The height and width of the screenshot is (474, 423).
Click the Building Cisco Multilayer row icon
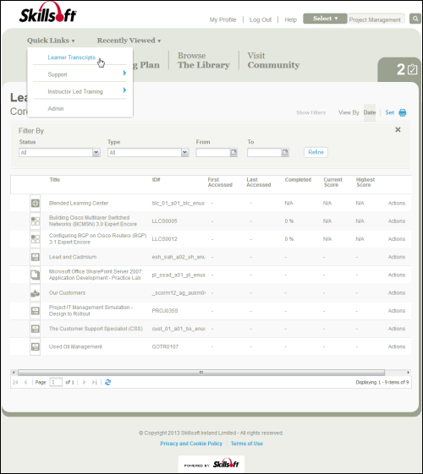(35, 221)
